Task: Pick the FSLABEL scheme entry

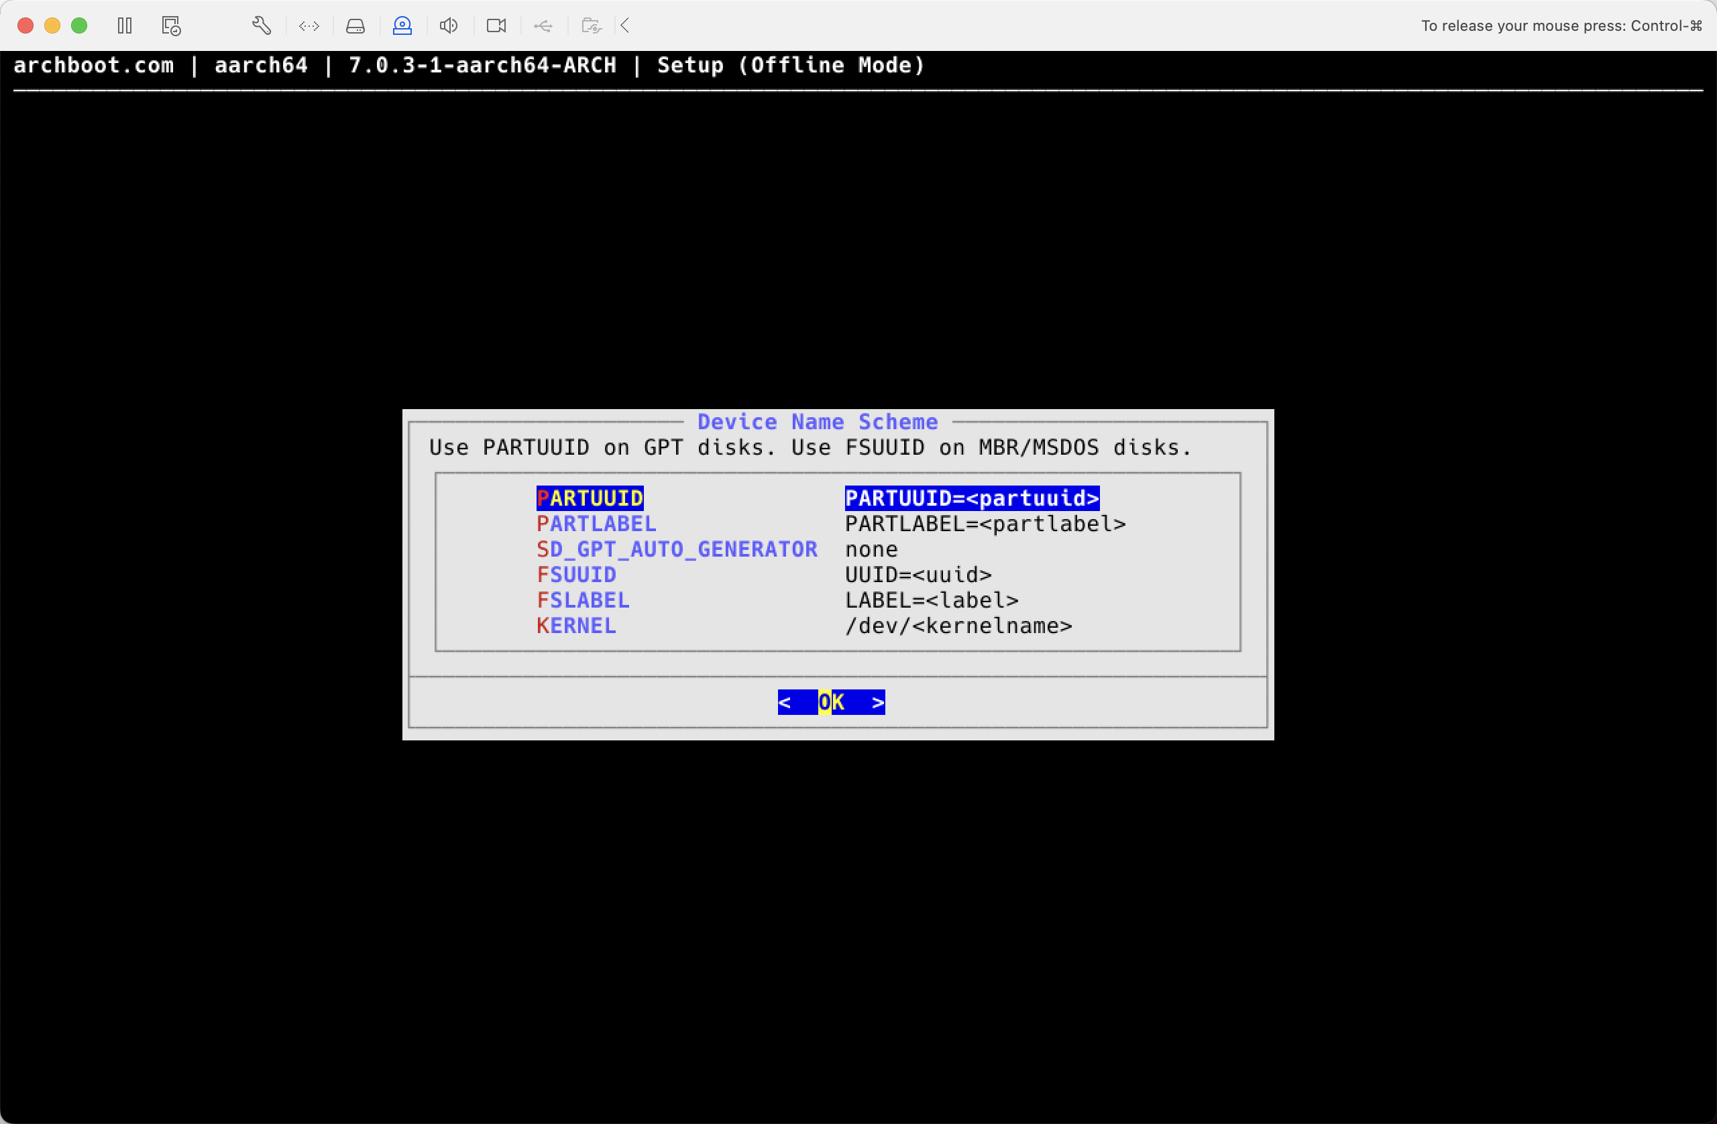Action: (583, 600)
